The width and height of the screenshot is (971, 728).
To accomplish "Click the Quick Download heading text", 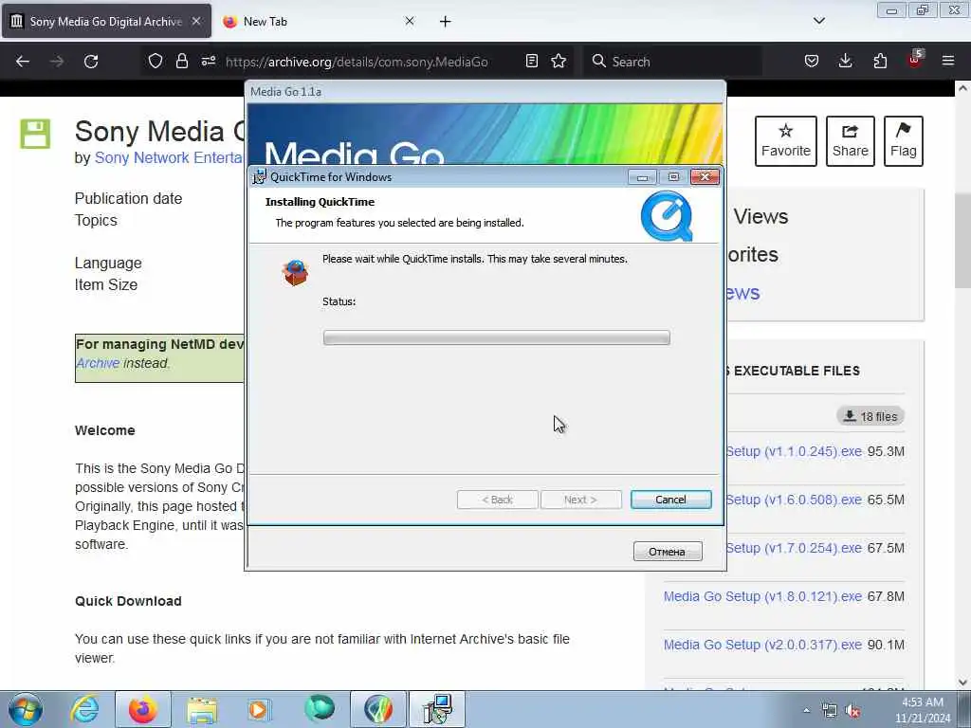I will [128, 601].
